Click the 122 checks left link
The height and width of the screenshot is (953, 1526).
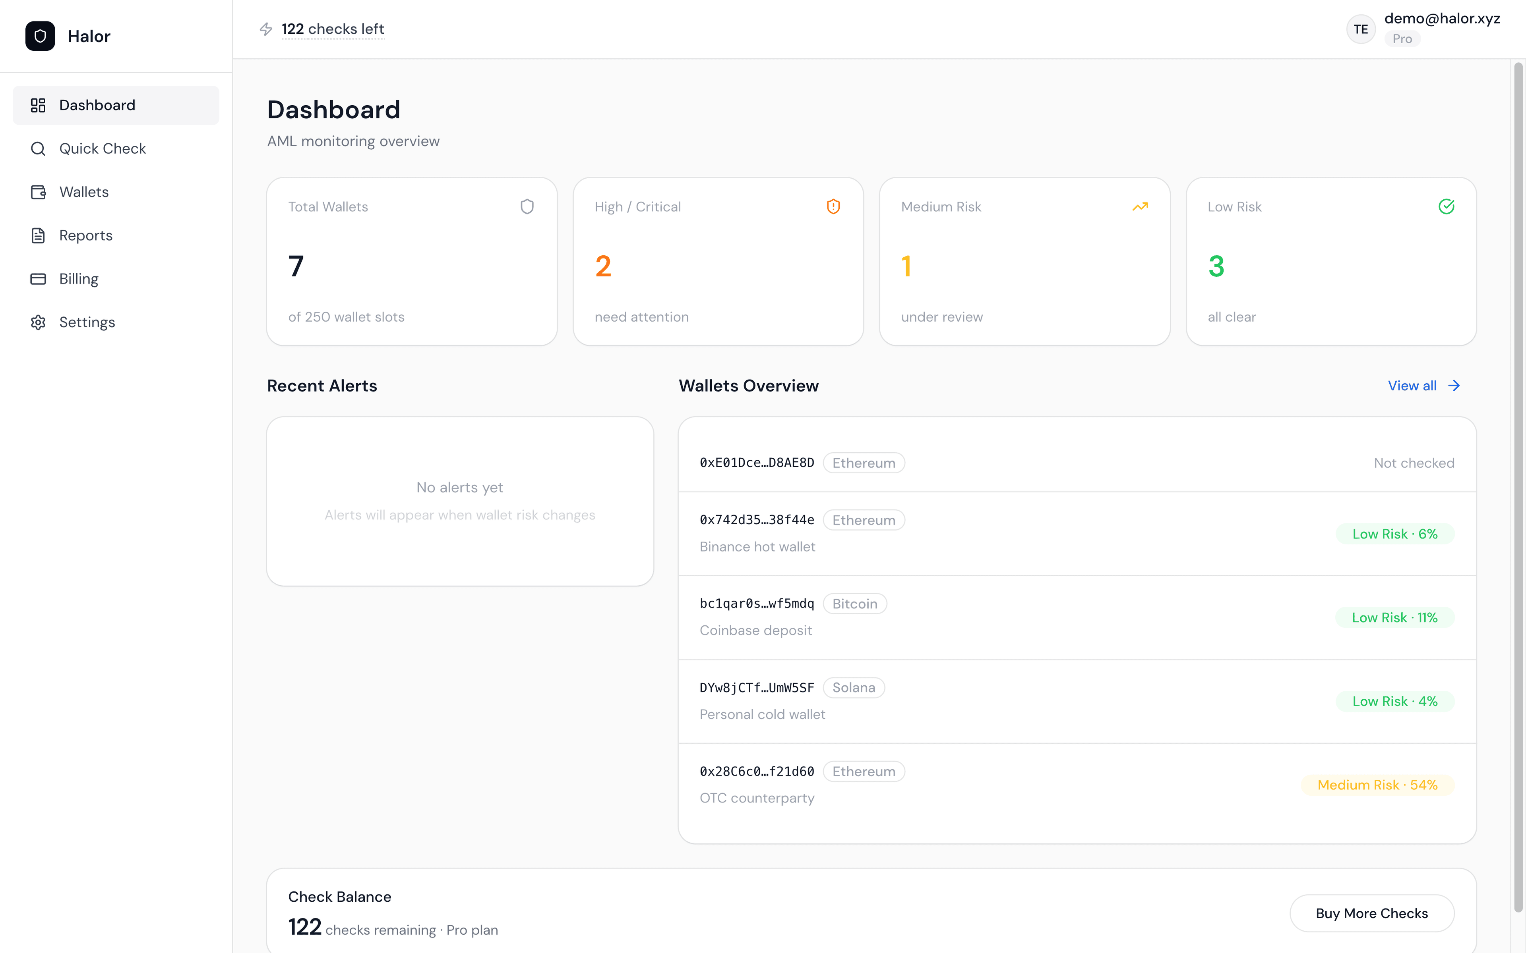pos(332,29)
